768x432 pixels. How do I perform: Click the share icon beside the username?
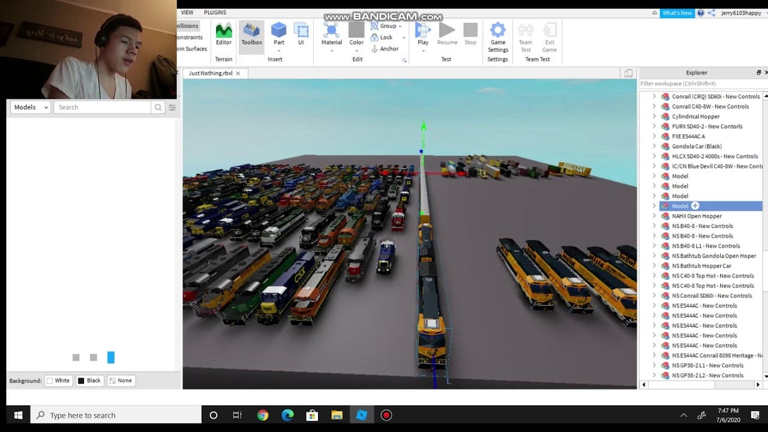pos(711,13)
